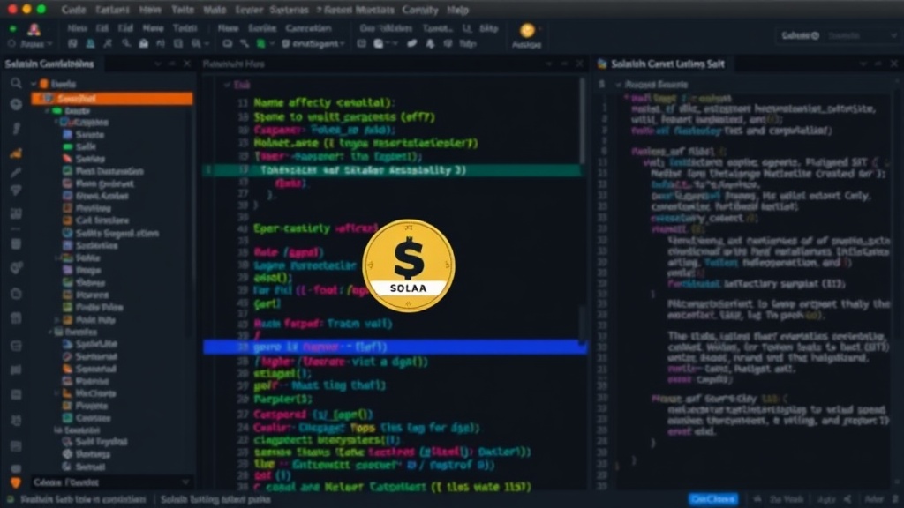
Task: Click the funnel-shaped icon in the left sidebar
Action: pyautogui.click(x=16, y=190)
